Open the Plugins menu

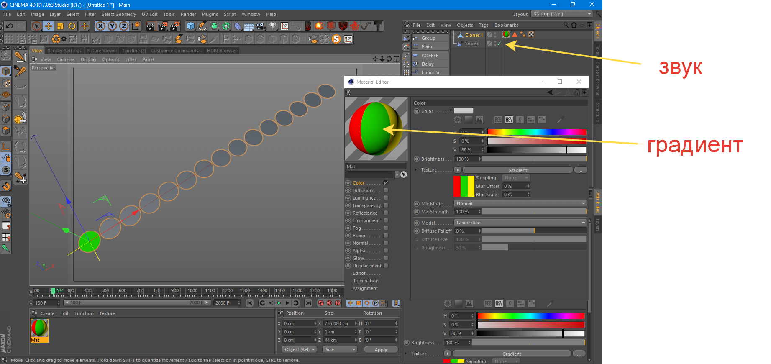point(210,14)
